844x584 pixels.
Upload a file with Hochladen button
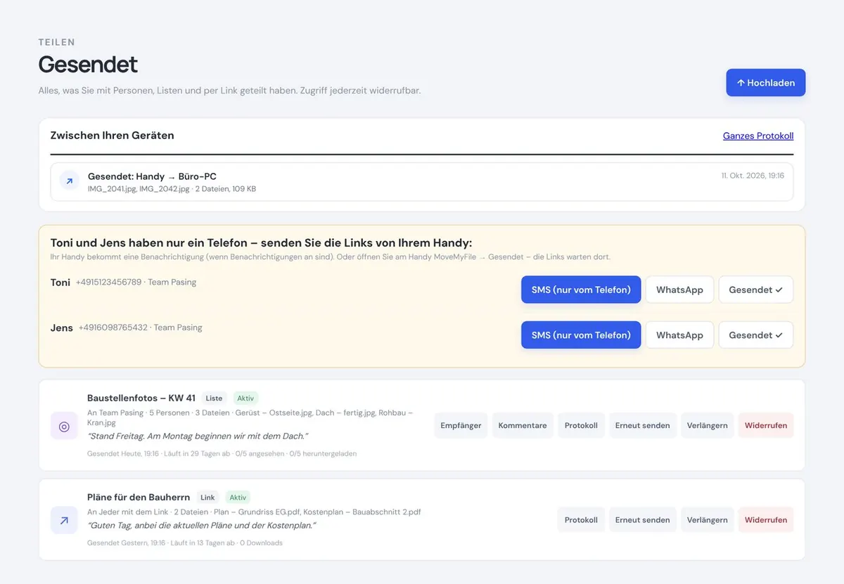coord(765,83)
